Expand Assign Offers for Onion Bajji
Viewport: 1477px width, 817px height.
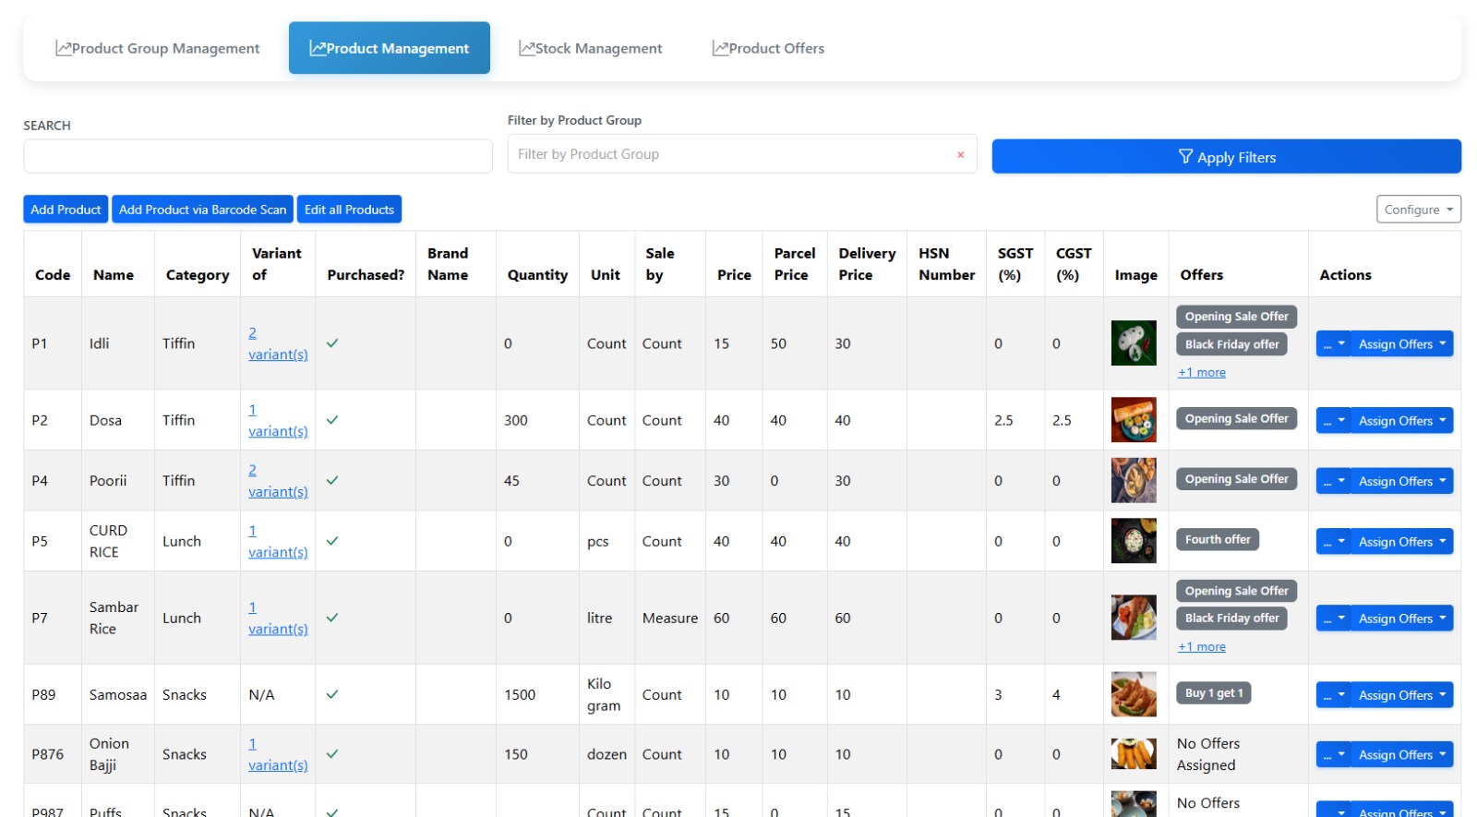tap(1401, 755)
